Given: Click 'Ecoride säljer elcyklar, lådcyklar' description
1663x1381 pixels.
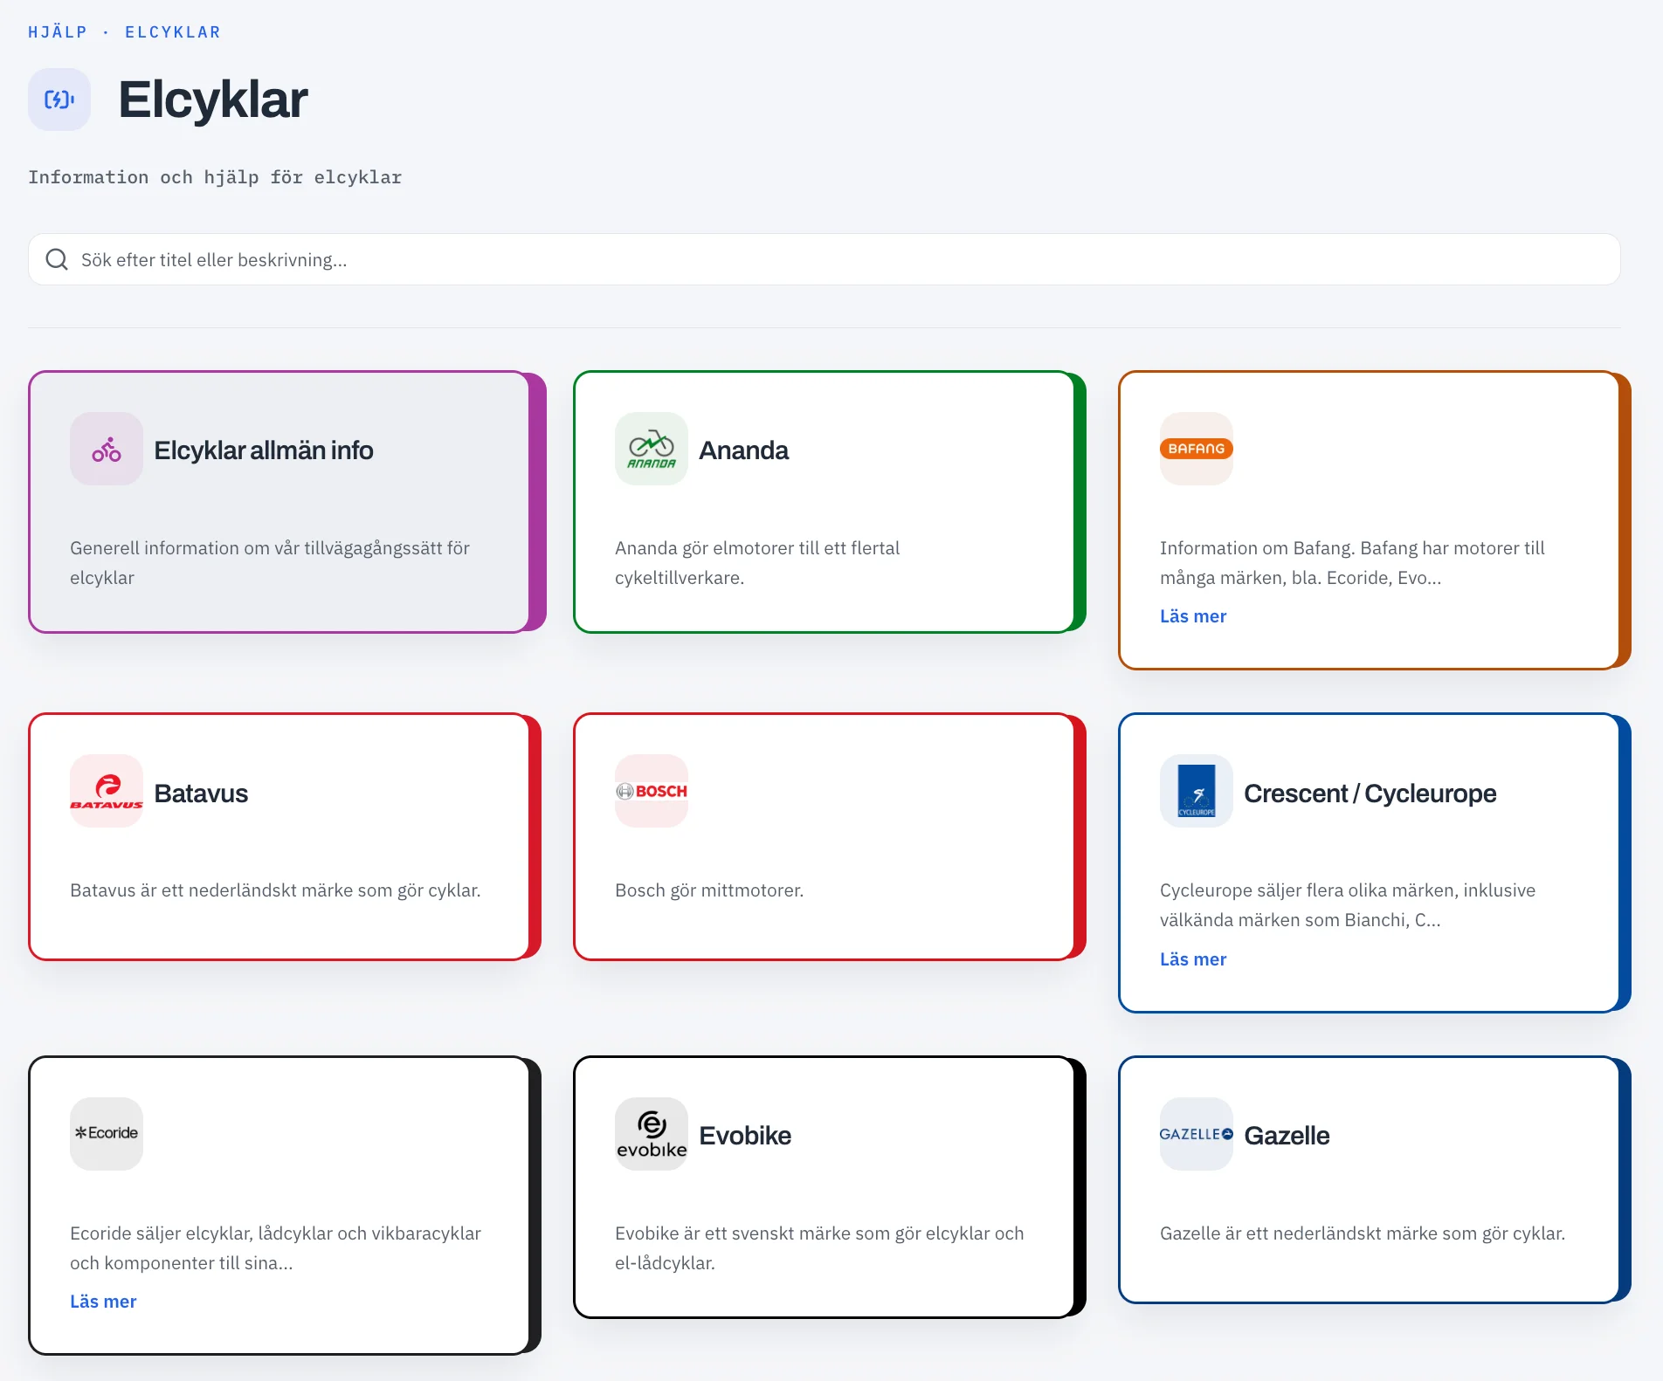Looking at the screenshot, I should click(275, 1248).
